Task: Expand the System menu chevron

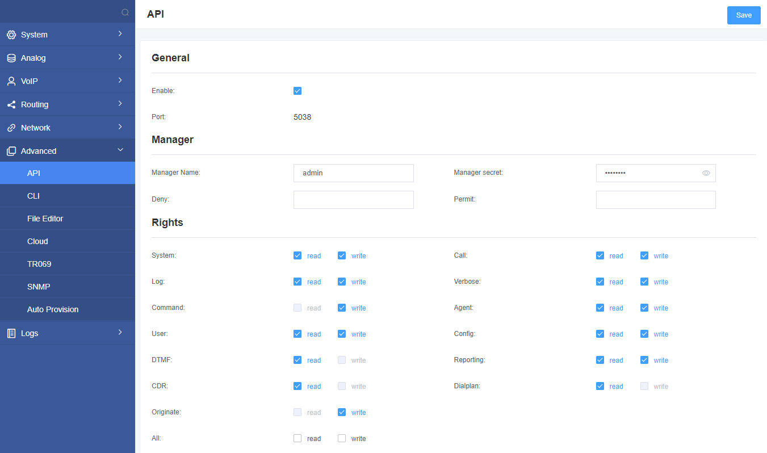Action: click(x=120, y=34)
